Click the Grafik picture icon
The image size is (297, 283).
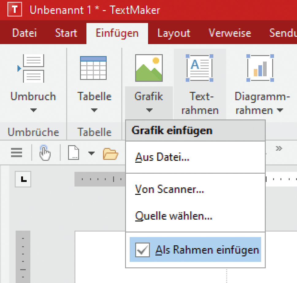(x=149, y=68)
